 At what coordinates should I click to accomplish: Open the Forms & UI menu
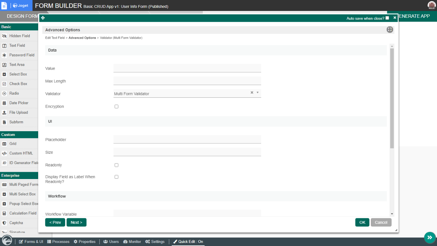coord(31,242)
